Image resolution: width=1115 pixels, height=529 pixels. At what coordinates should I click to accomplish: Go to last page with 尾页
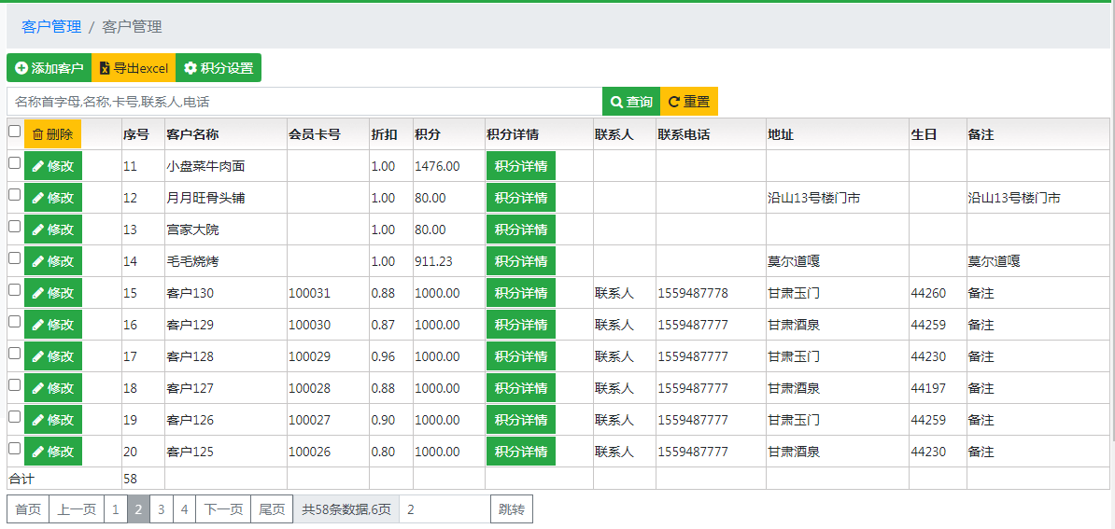pyautogui.click(x=272, y=509)
